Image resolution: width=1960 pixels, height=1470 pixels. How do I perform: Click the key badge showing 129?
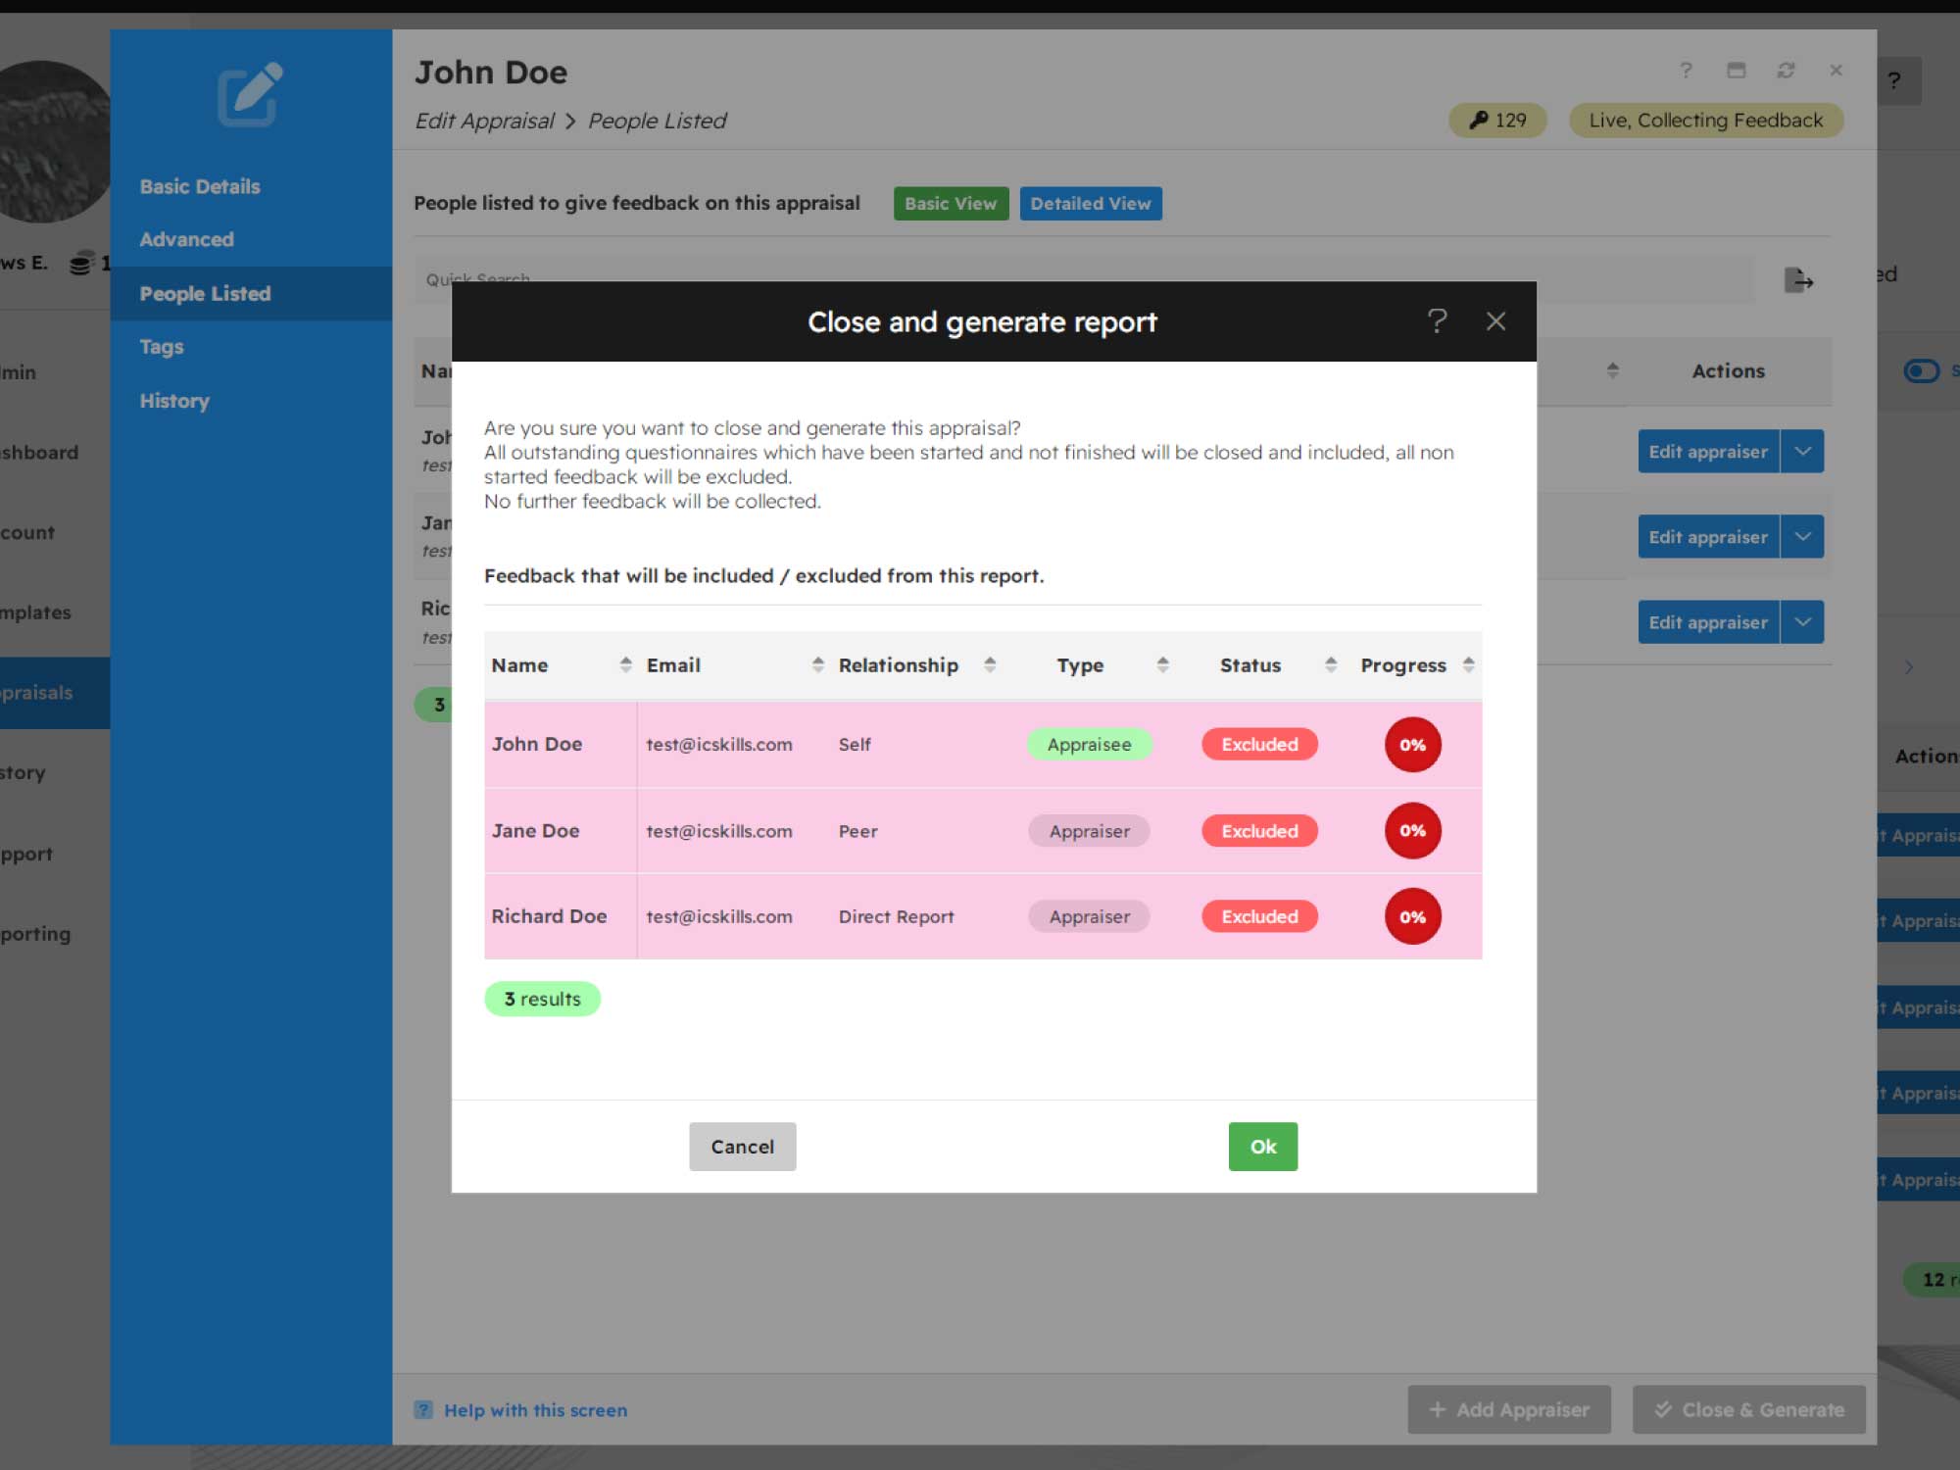pos(1497,121)
